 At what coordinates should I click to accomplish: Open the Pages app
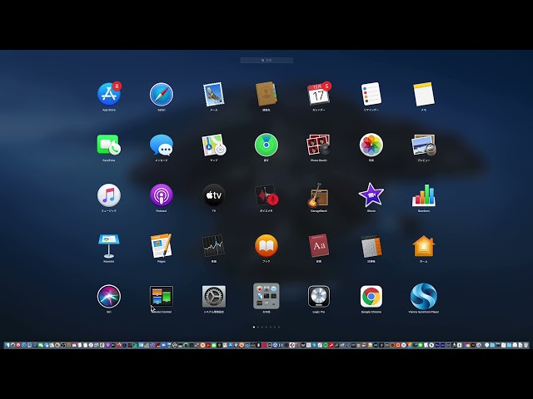click(x=162, y=246)
